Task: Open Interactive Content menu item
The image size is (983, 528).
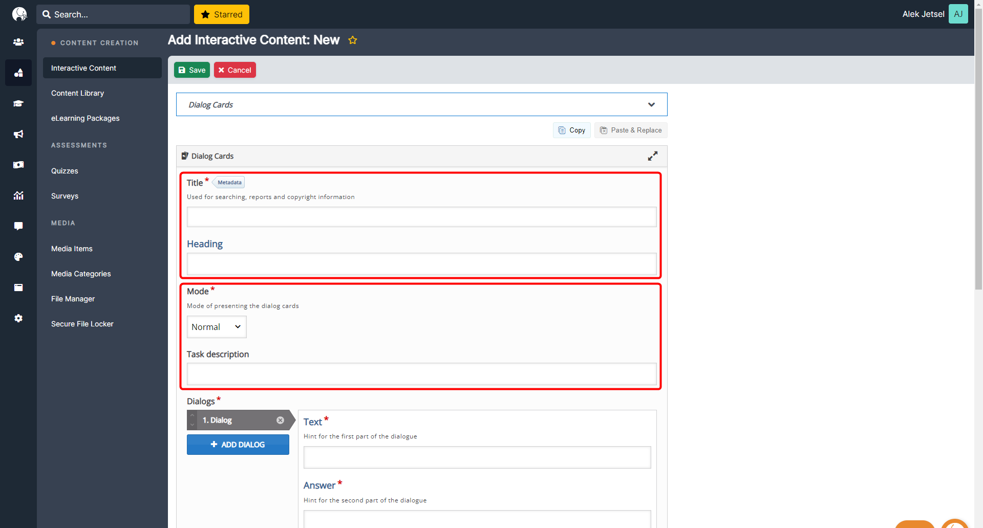Action: [x=102, y=68]
